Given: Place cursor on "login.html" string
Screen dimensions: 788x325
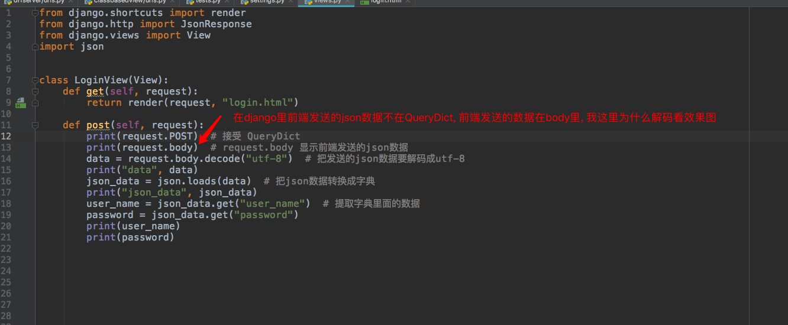Looking at the screenshot, I should pos(257,102).
